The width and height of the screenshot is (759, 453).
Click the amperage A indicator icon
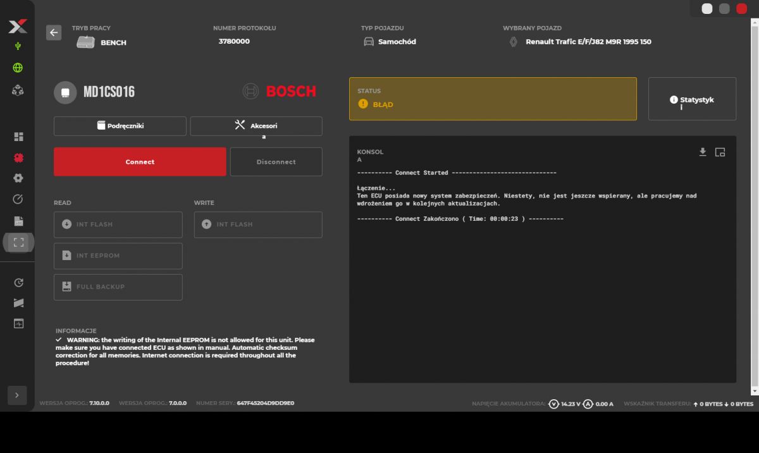[x=588, y=404]
